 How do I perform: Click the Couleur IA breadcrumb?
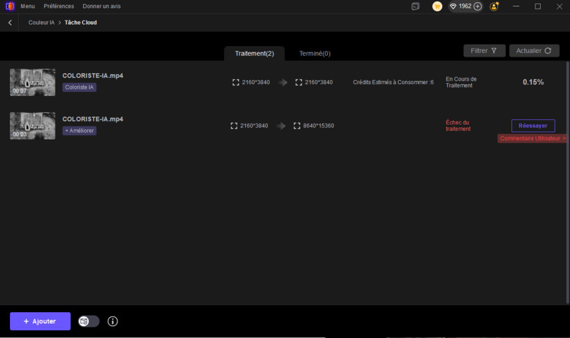41,23
